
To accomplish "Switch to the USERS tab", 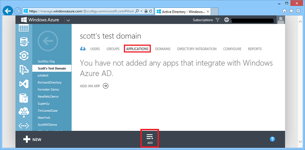I will pyautogui.click(x=95, y=49).
